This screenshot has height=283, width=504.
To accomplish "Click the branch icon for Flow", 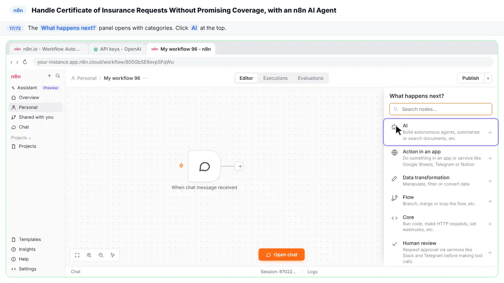I will [x=394, y=198].
